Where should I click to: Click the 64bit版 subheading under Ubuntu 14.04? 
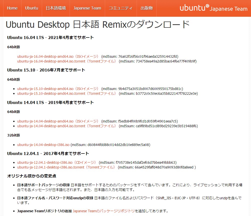click(x=14, y=112)
